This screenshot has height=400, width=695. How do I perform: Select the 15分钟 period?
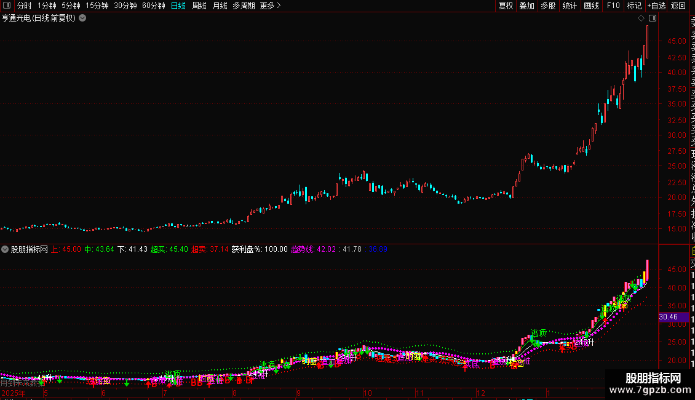point(97,6)
